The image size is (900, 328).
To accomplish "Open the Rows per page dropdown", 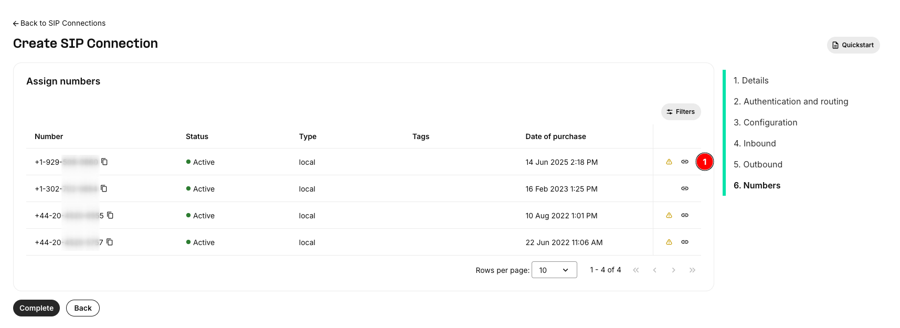I will (554, 270).
